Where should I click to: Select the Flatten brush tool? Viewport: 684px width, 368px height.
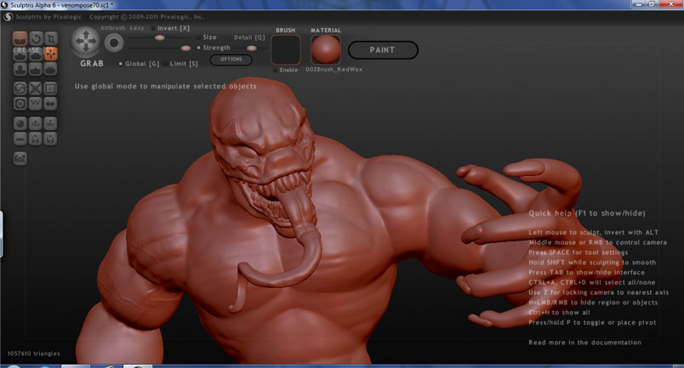(36, 54)
